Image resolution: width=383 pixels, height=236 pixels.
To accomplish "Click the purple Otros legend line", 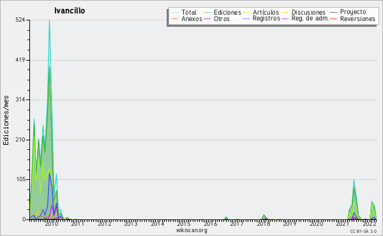I will 207,19.
